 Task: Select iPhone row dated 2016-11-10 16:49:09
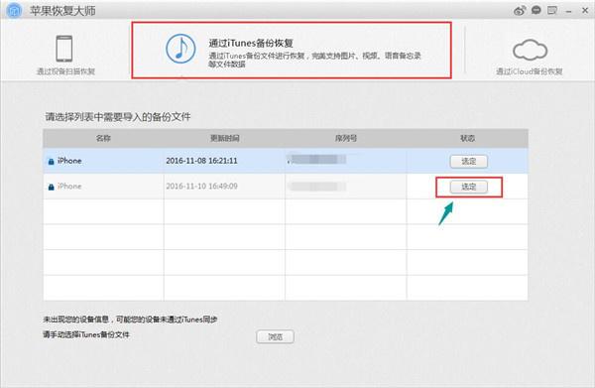click(286, 187)
